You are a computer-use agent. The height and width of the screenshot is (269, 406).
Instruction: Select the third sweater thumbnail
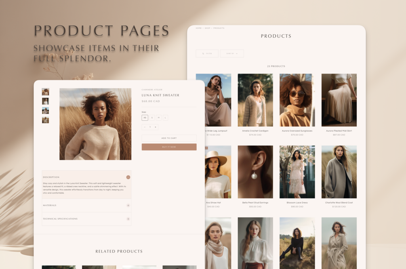pyautogui.click(x=45, y=111)
